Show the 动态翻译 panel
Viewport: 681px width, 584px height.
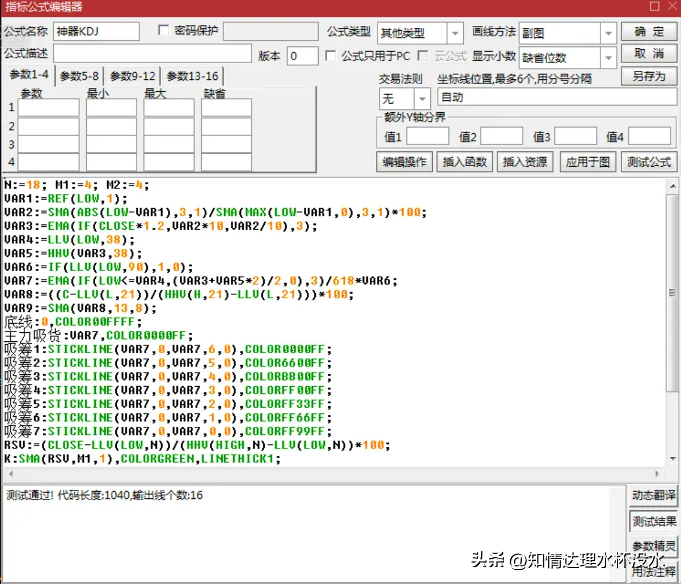point(654,495)
